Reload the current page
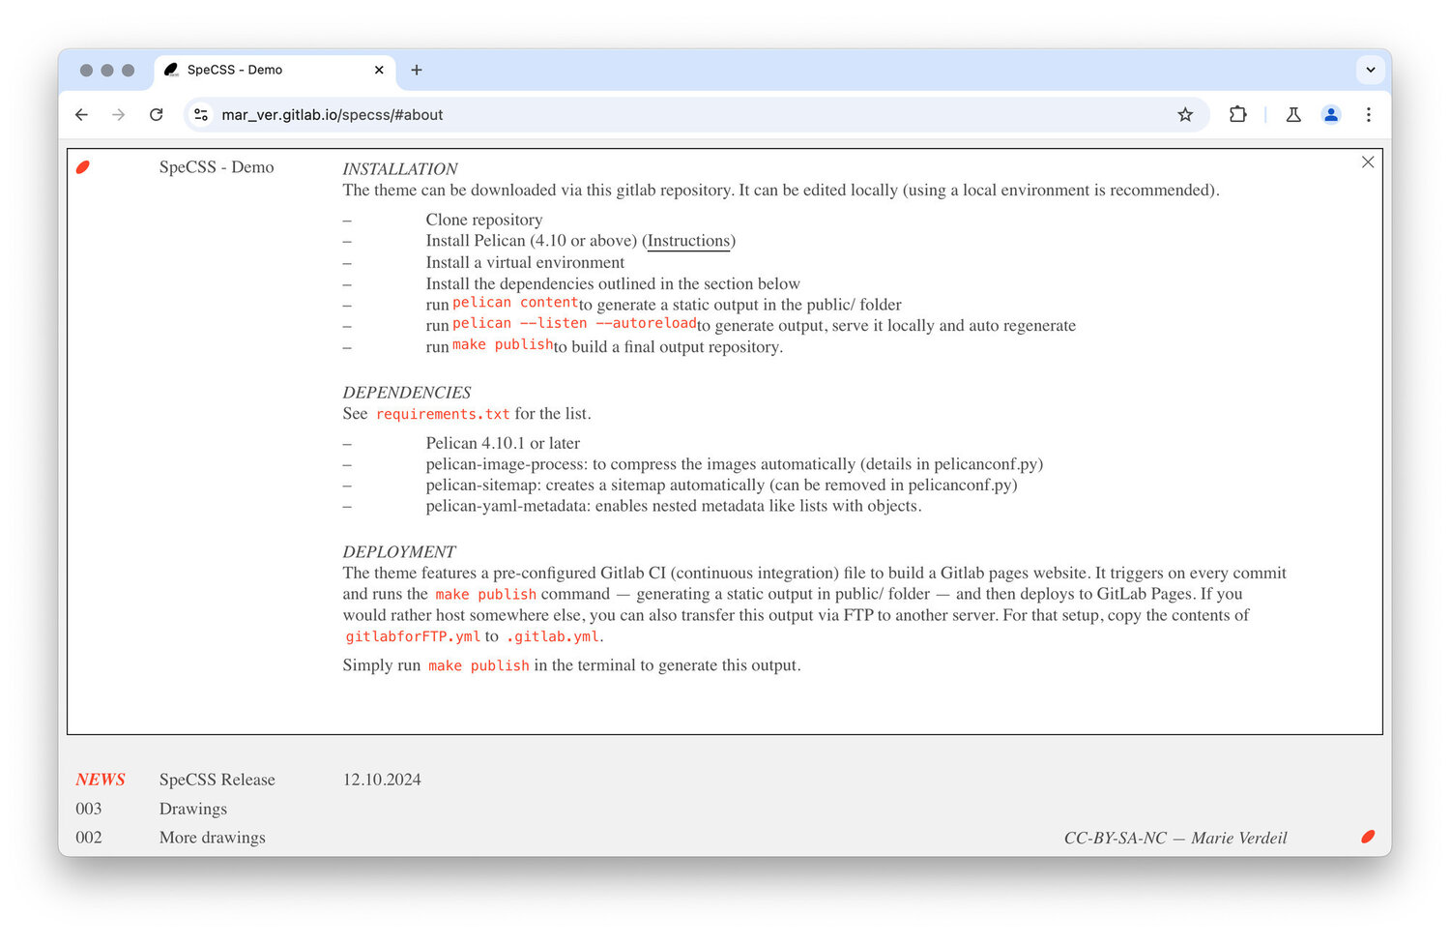1450x943 pixels. pos(157,114)
